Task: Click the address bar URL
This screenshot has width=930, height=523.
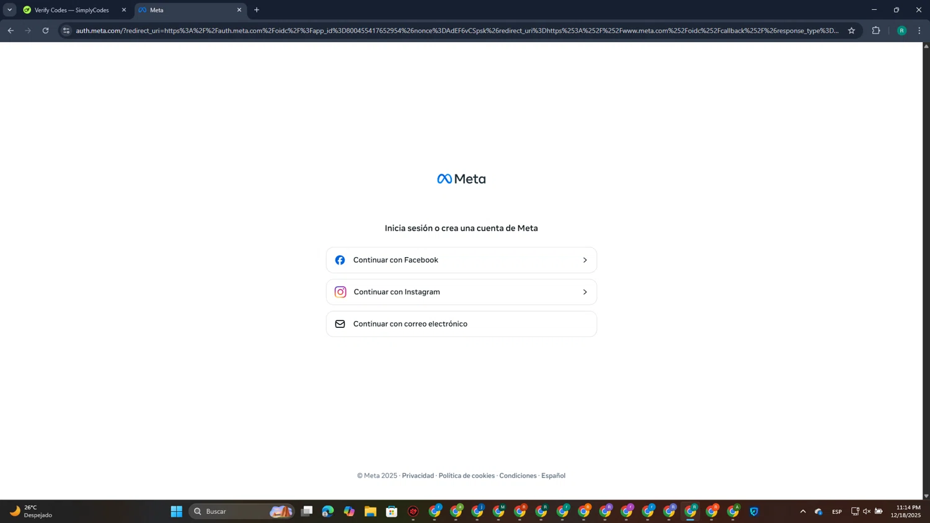Action: coord(457,30)
